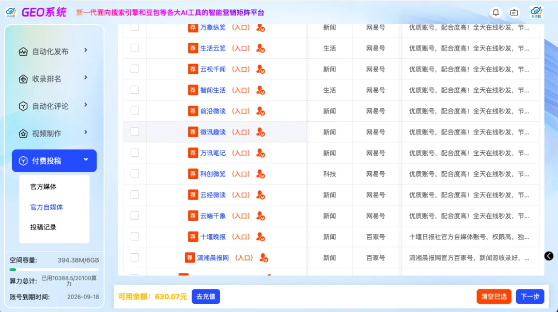558x312 pixels.
Task: Click the verified-user icon for 万象纵览
Action: 260,28
